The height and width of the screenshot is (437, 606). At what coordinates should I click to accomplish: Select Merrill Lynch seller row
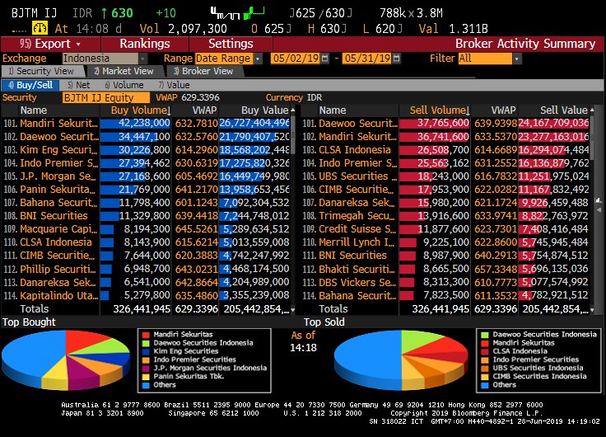(445, 242)
